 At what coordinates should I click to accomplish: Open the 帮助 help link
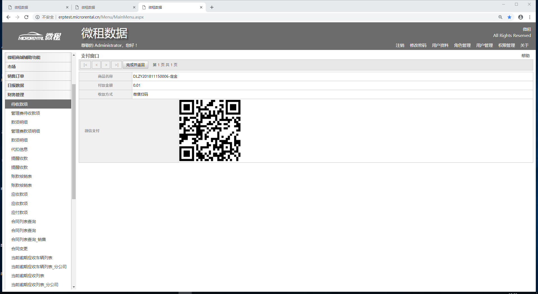pos(525,56)
